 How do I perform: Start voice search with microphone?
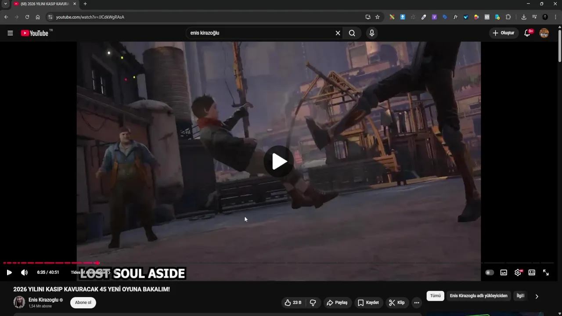click(x=372, y=33)
